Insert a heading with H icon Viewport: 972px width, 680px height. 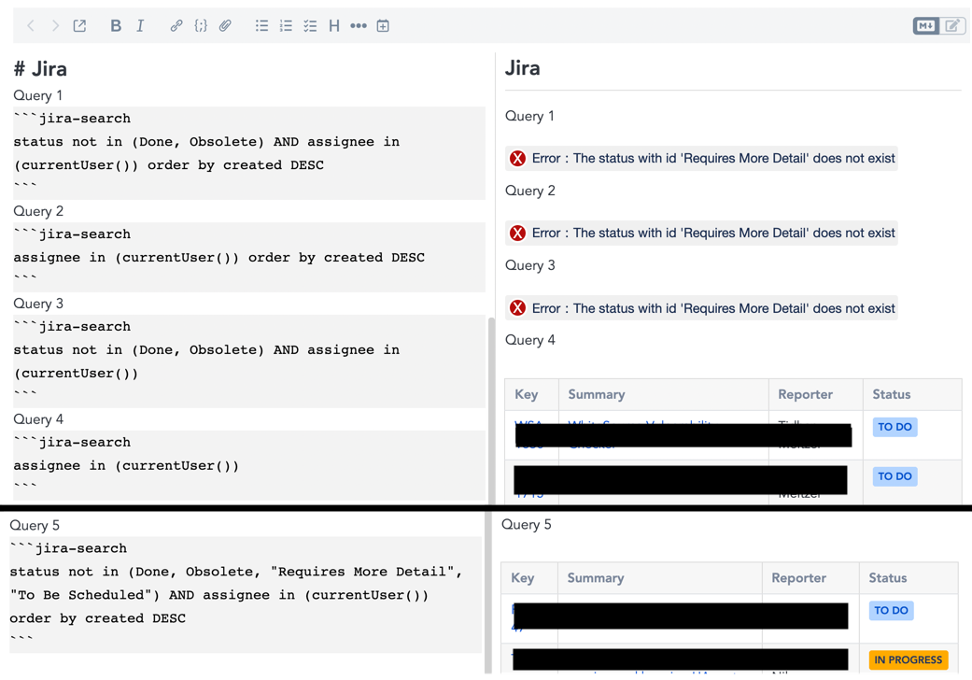click(x=334, y=25)
